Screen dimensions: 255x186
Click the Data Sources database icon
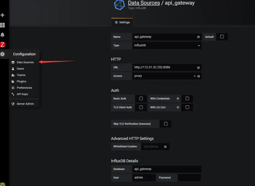(x=13, y=62)
